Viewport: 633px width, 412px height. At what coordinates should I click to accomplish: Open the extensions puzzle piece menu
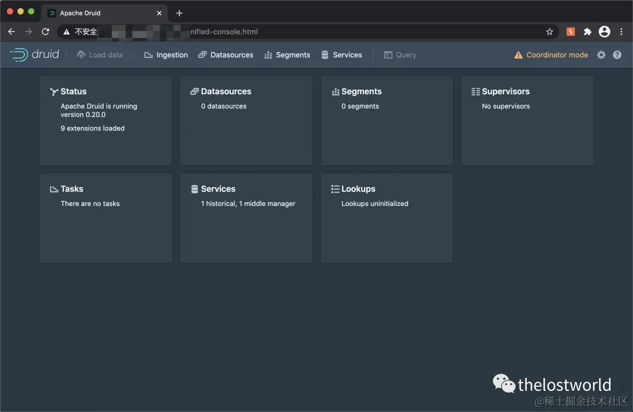point(587,32)
